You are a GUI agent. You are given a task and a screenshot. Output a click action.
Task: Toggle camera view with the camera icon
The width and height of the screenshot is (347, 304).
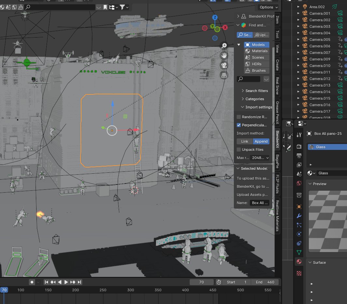point(224,65)
